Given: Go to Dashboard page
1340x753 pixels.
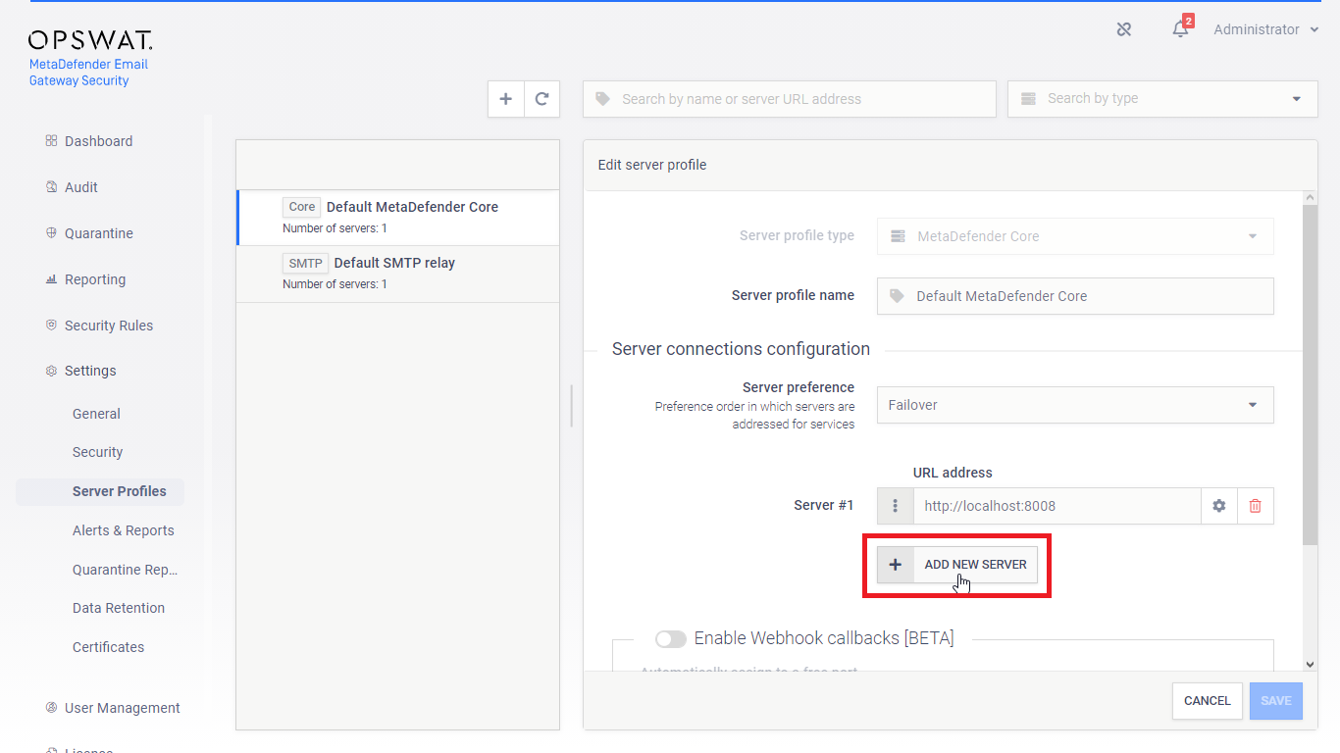Looking at the screenshot, I should pyautogui.click(x=98, y=141).
